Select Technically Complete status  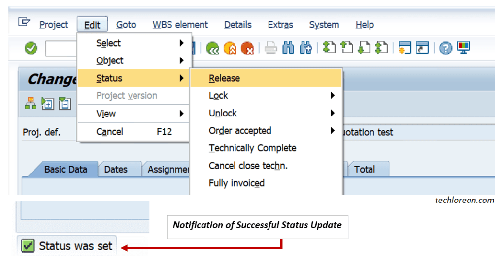(x=266, y=148)
